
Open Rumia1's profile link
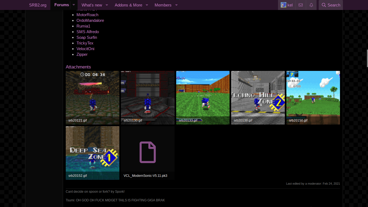[83, 26]
